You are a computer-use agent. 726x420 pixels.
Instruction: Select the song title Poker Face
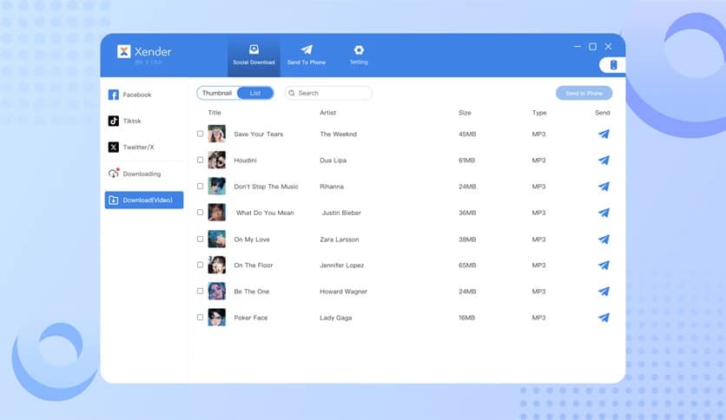[x=250, y=318]
